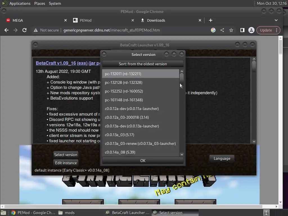This screenshot has height=216, width=288.
Task: Click Chrome page scroll down arrow
Action: click(x=280, y=202)
